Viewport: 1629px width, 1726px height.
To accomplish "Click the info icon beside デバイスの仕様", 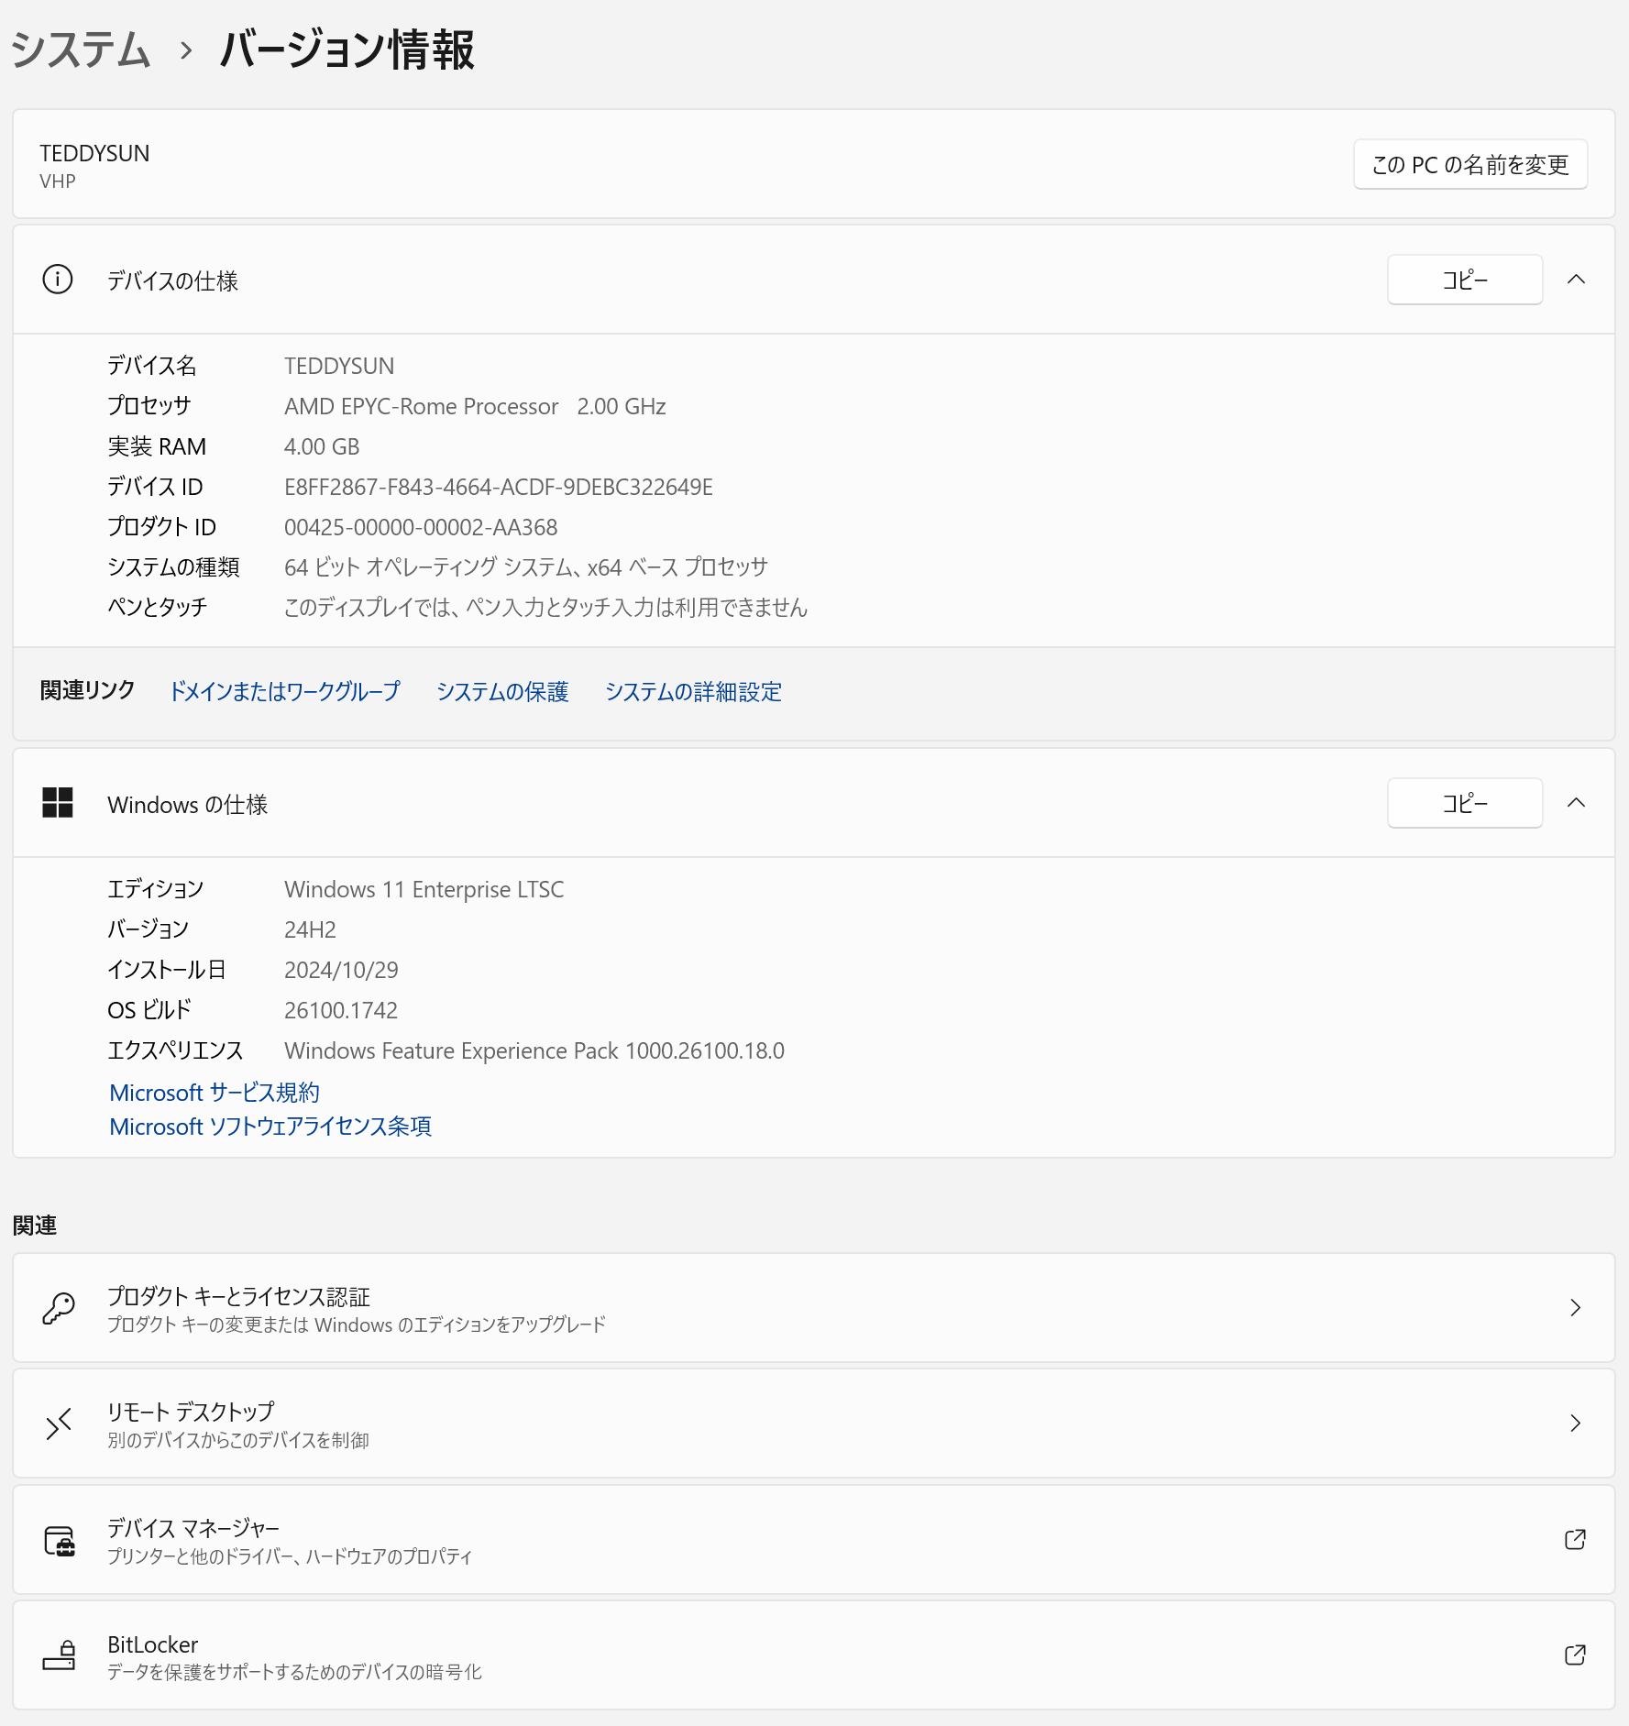I will coord(58,280).
